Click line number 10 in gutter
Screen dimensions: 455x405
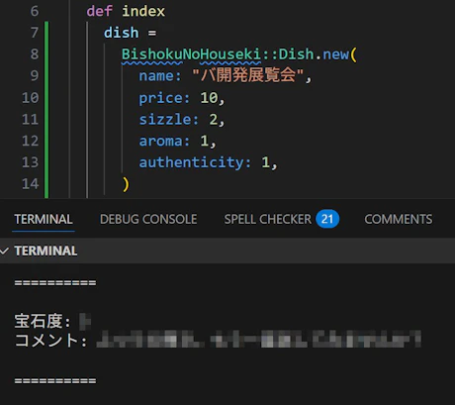[x=30, y=98]
